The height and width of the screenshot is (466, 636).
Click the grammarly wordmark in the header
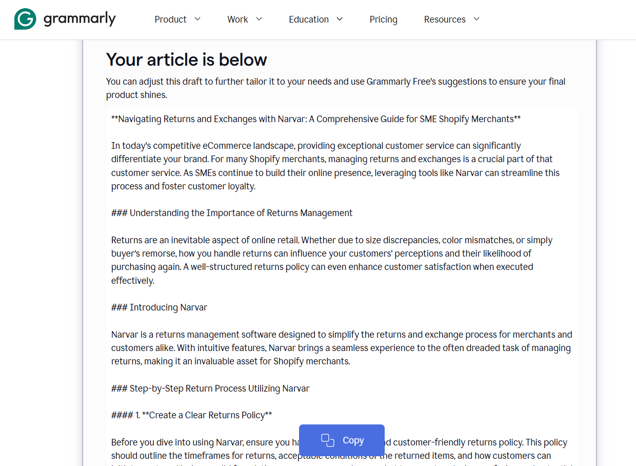[x=79, y=20]
